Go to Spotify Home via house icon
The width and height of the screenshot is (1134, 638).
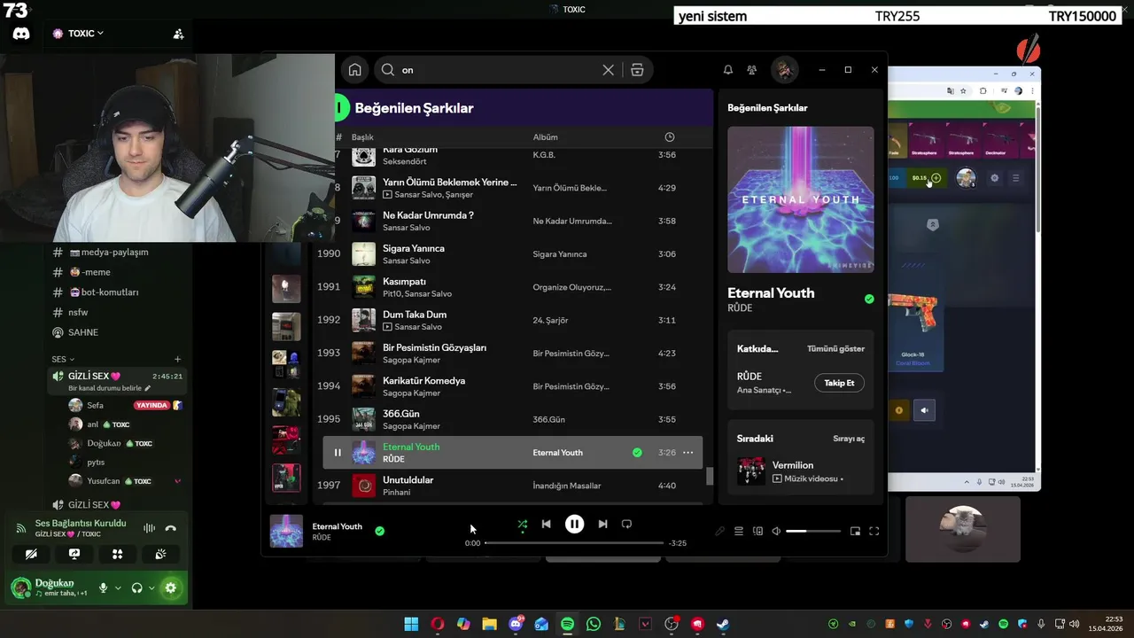pyautogui.click(x=355, y=70)
